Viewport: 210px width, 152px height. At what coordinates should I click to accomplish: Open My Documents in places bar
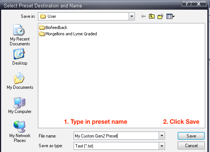tap(20, 81)
